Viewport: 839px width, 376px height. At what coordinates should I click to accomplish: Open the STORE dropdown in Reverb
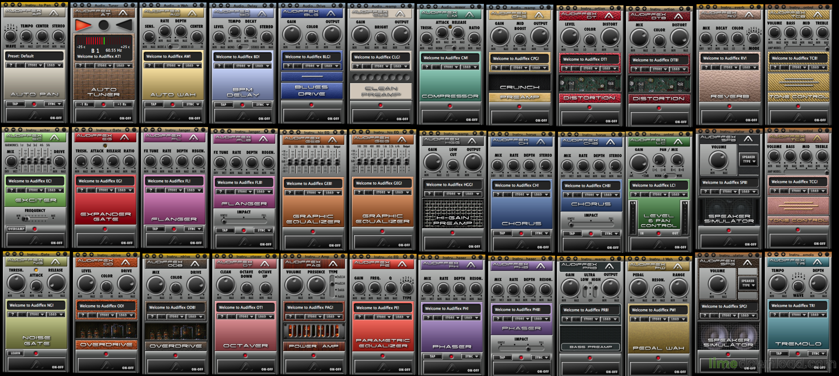[x=730, y=68]
